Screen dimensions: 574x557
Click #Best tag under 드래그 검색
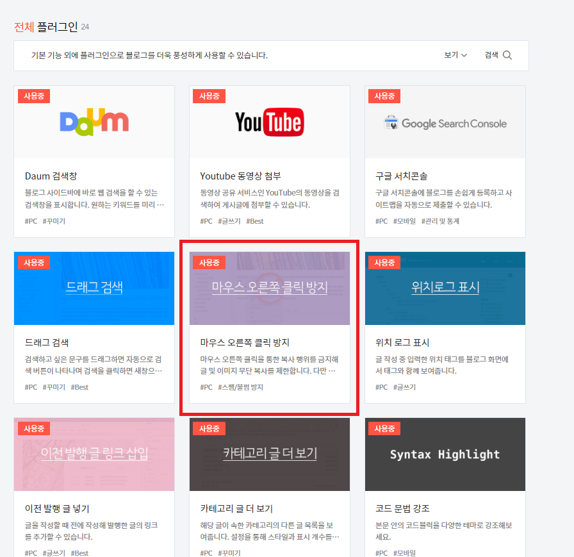pyautogui.click(x=79, y=387)
